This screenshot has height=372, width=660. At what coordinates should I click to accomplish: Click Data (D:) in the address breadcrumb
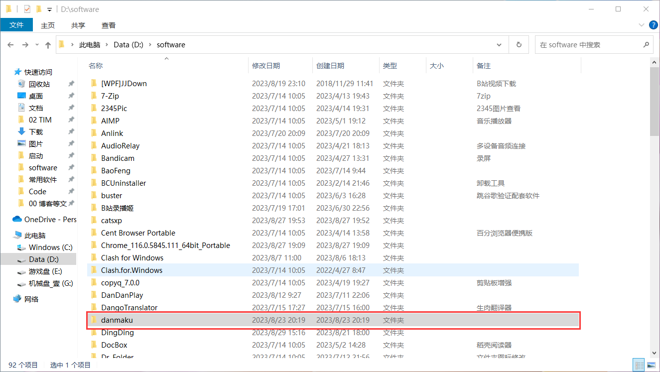[129, 45]
